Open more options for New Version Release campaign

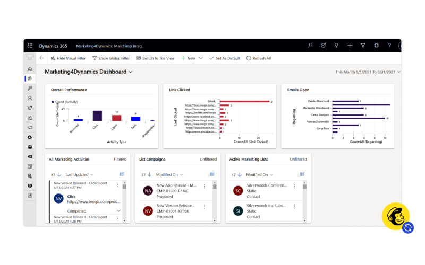pos(204,207)
